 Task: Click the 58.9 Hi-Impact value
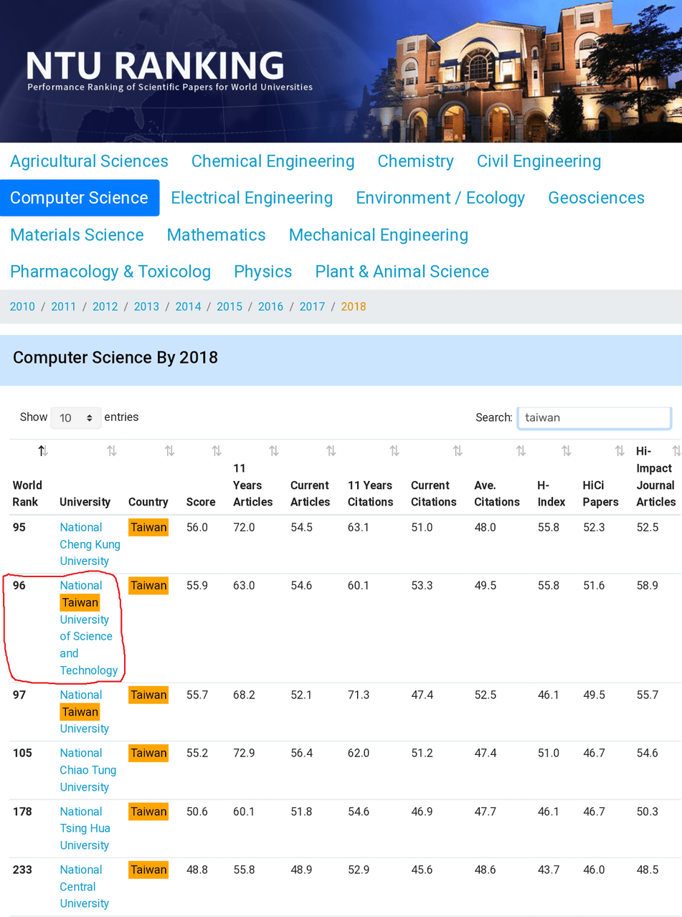(647, 586)
